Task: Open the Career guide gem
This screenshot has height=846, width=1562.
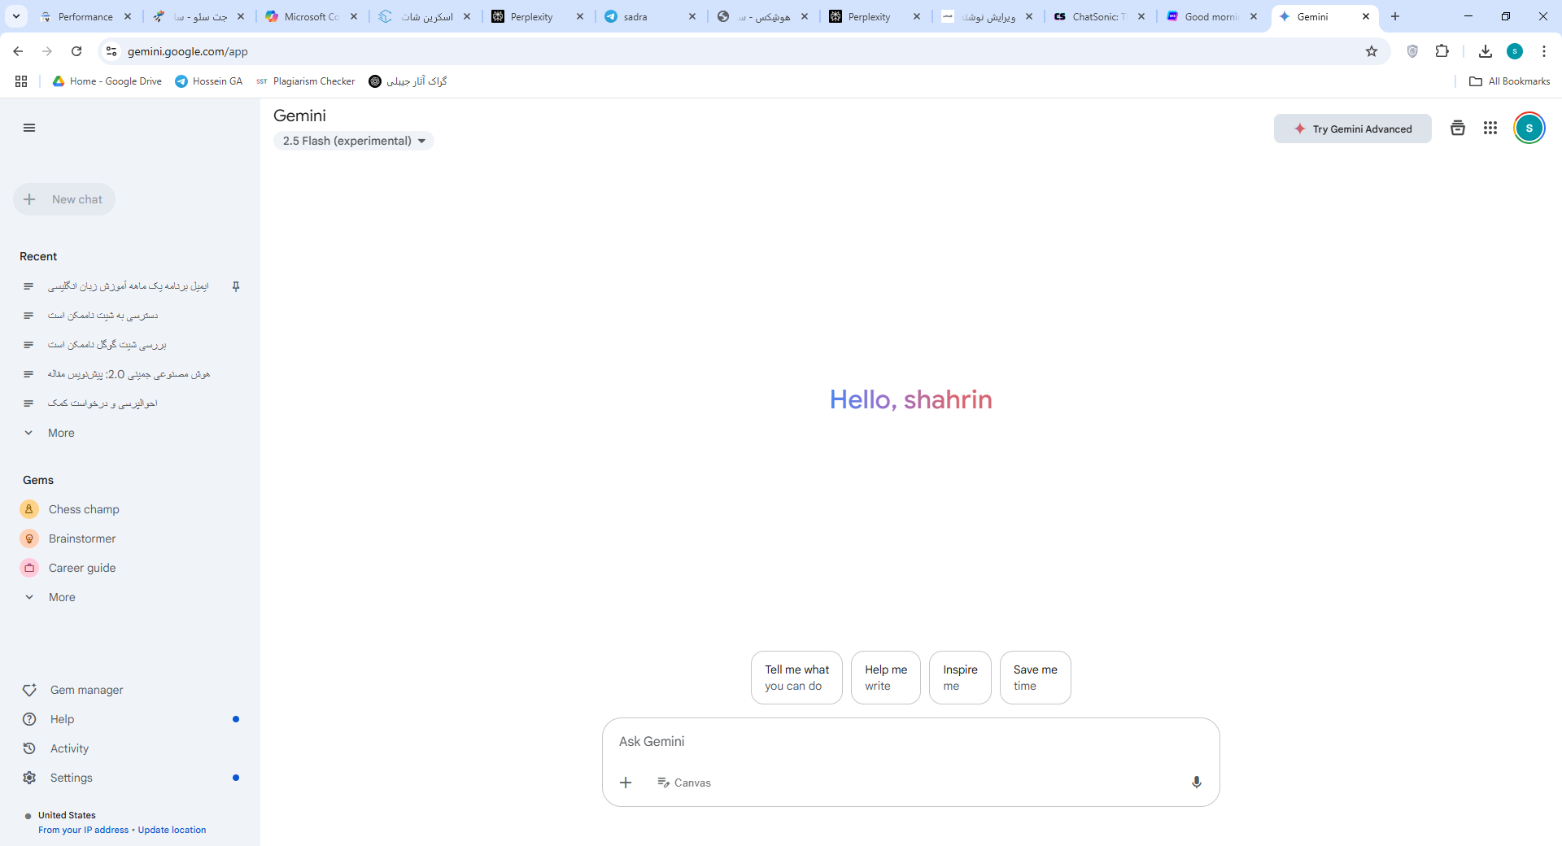Action: 82,568
